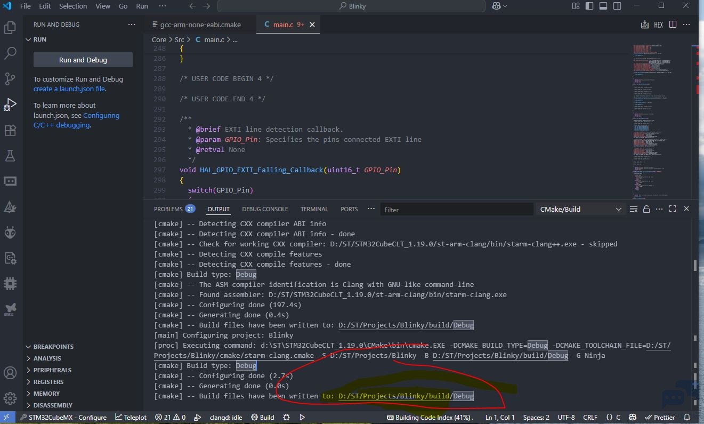This screenshot has height=424, width=704.
Task: Toggle the bottom panel visibility
Action: 603,6
